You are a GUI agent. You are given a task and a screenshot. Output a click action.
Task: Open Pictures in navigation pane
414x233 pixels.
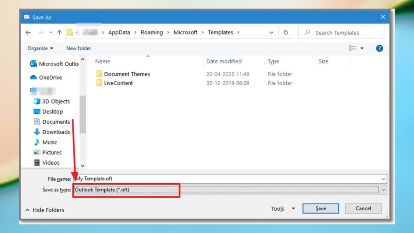click(48, 153)
